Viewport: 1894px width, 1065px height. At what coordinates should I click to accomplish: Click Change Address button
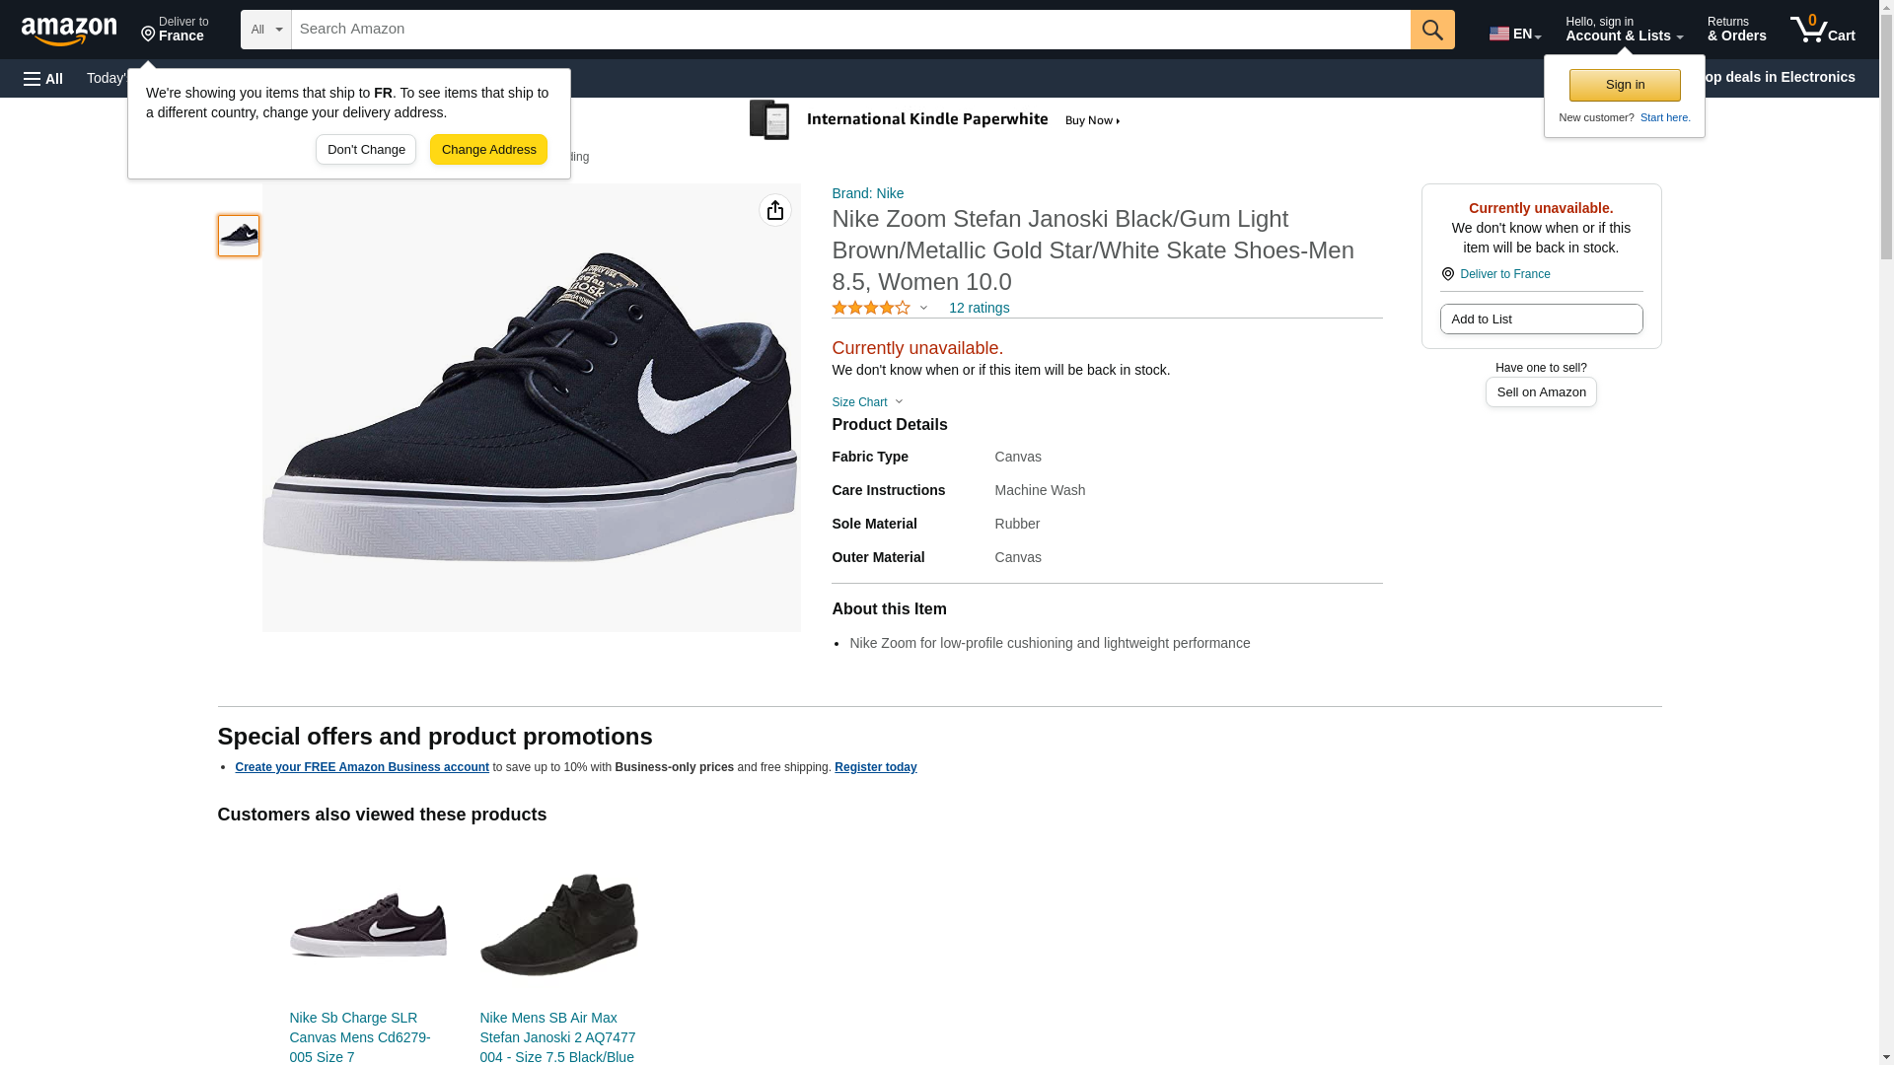coord(488,150)
